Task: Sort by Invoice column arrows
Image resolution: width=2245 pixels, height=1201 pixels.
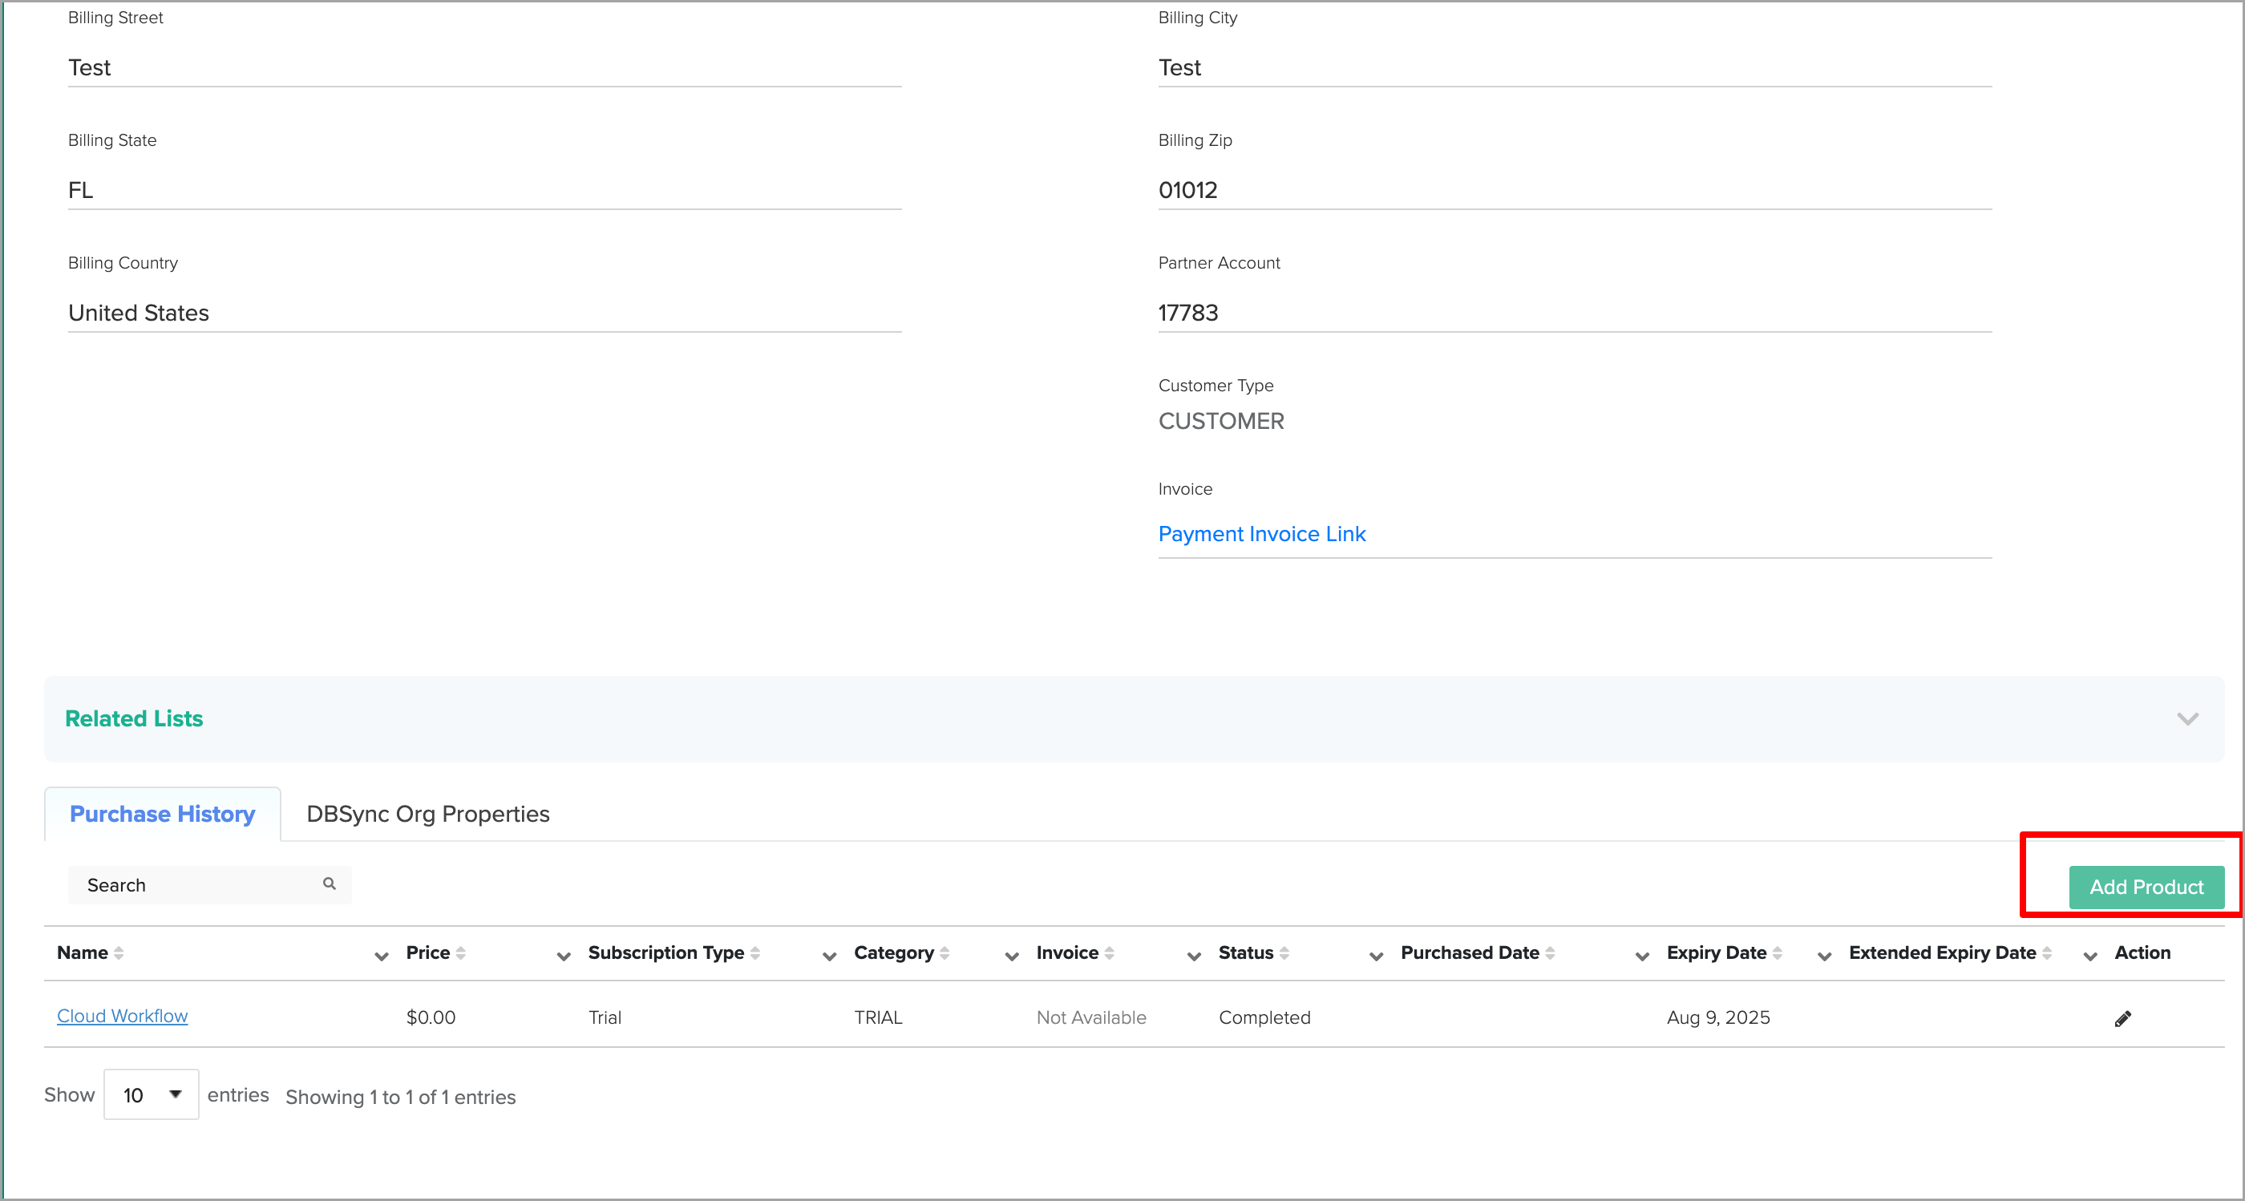Action: (x=1110, y=953)
